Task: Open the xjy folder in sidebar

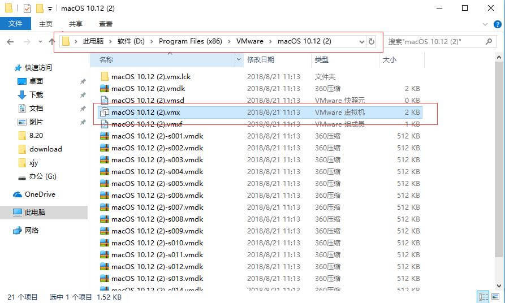Action: 33,163
